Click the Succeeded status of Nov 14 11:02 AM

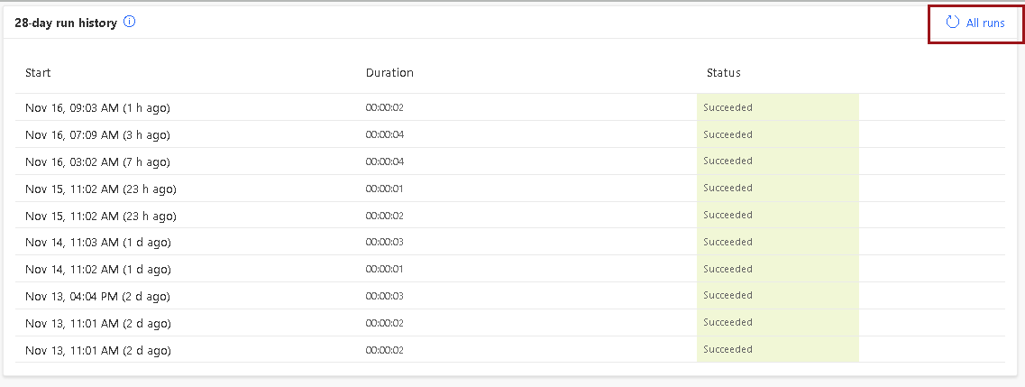pos(728,269)
